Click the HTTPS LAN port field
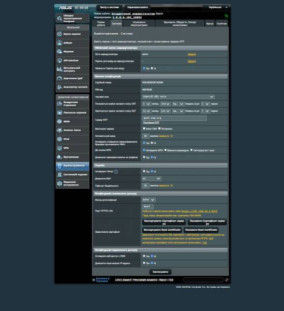 pyautogui.click(x=147, y=207)
